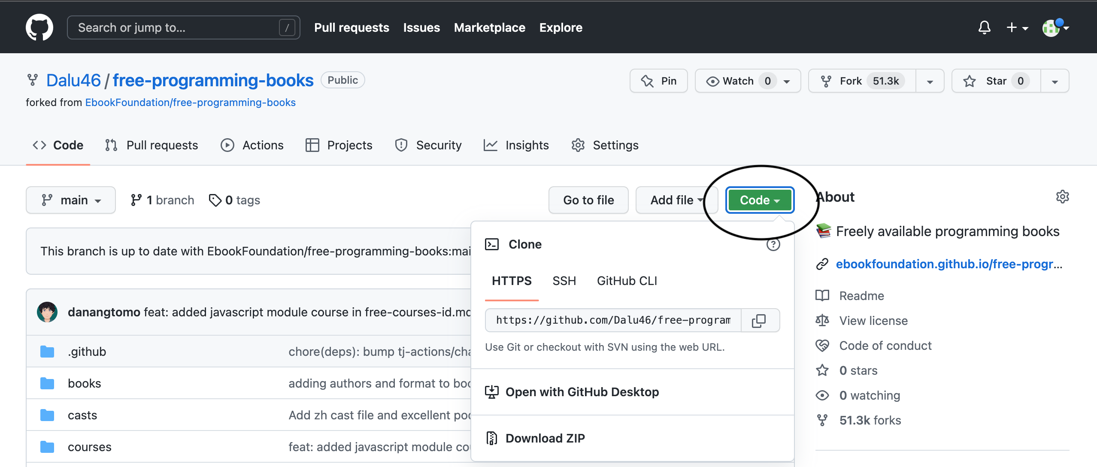Open Explore in the top navigation
The height and width of the screenshot is (467, 1097).
[x=561, y=27]
